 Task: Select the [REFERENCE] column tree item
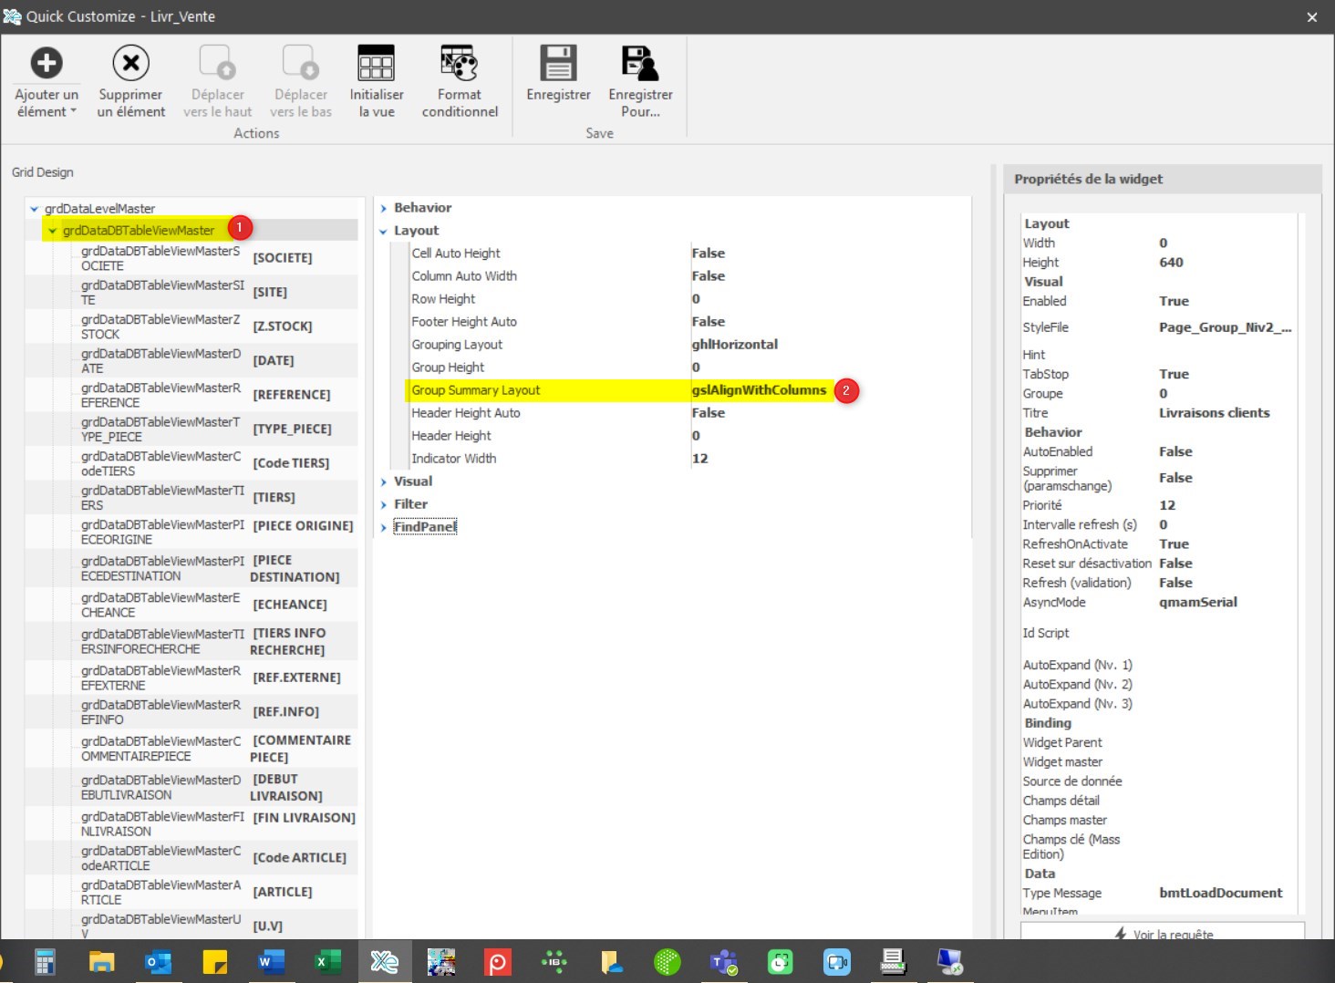click(291, 395)
